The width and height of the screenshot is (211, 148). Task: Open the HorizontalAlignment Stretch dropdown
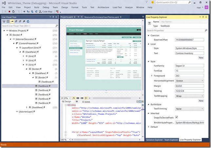[x=189, y=81]
